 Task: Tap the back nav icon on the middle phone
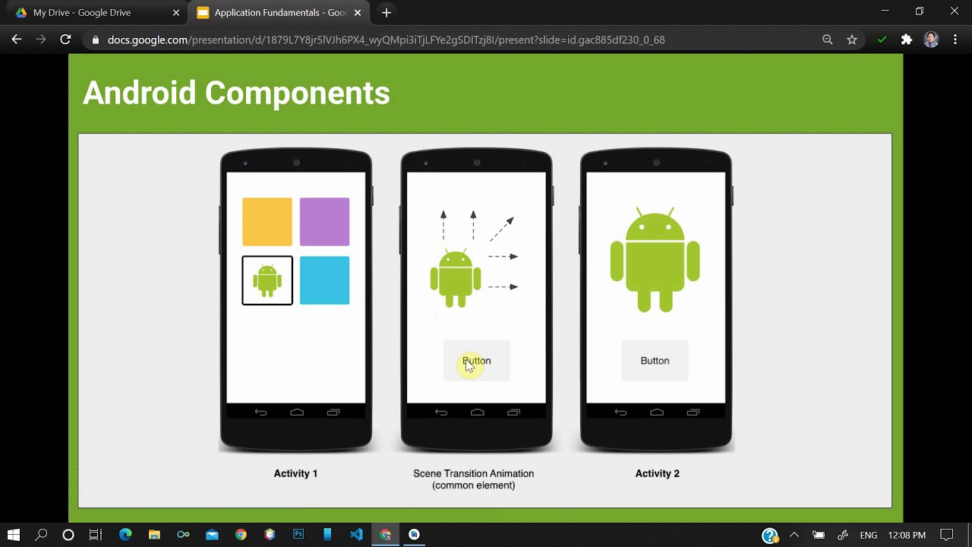point(441,413)
